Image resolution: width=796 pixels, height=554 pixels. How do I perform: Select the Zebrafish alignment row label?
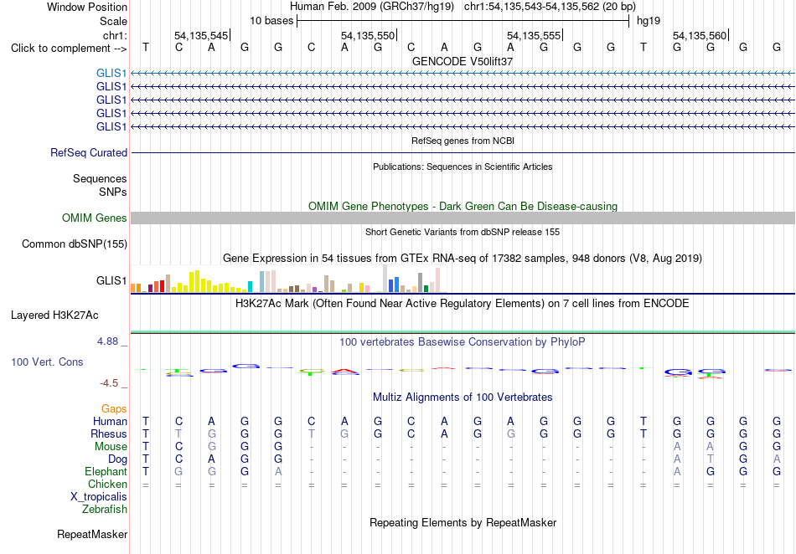pos(105,509)
